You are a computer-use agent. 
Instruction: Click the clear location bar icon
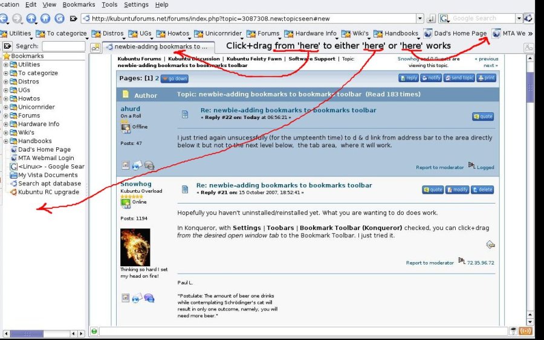73,19
